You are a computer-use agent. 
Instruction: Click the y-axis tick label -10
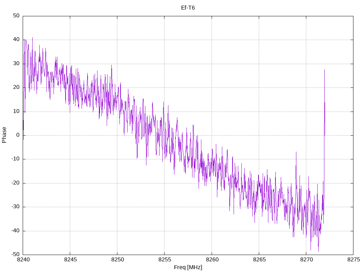pyautogui.click(x=16, y=159)
